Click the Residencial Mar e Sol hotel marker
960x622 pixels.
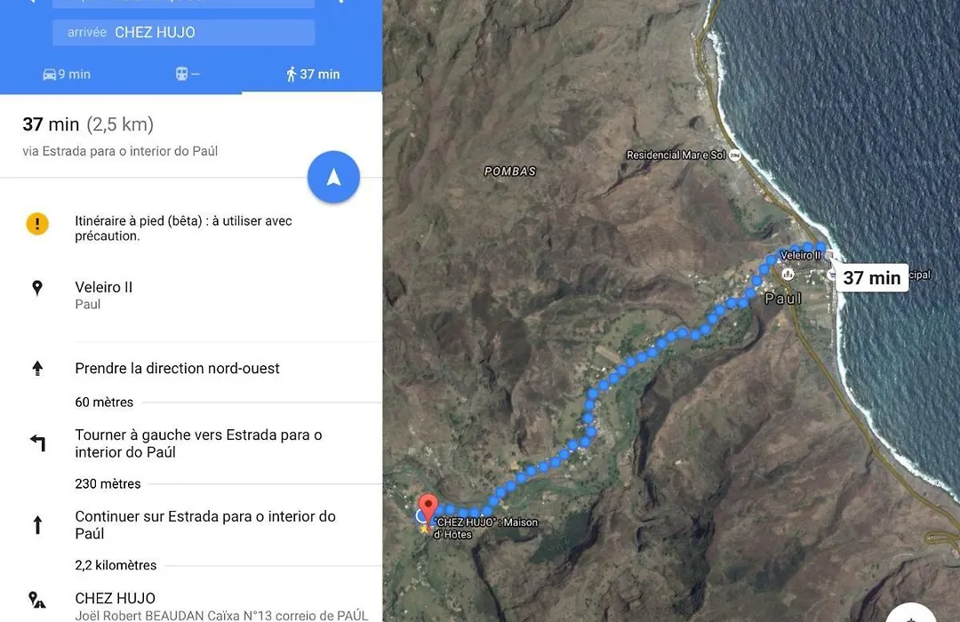click(735, 155)
